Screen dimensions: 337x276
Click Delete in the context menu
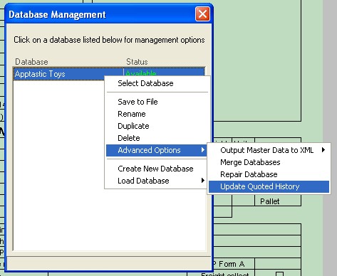pyautogui.click(x=157, y=138)
